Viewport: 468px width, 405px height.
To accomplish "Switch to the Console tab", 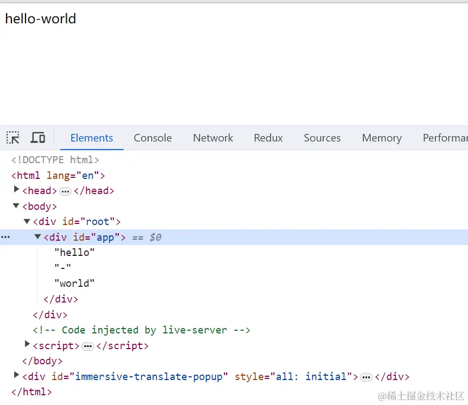I will [152, 138].
